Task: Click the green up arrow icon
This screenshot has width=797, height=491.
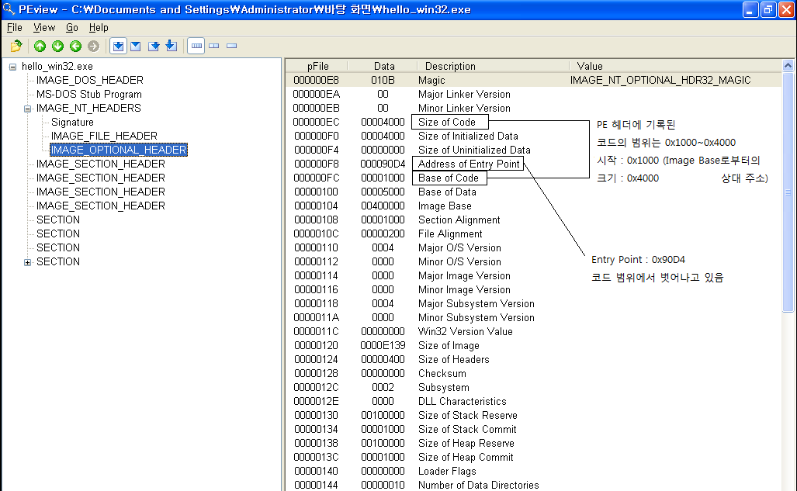Action: [x=40, y=47]
